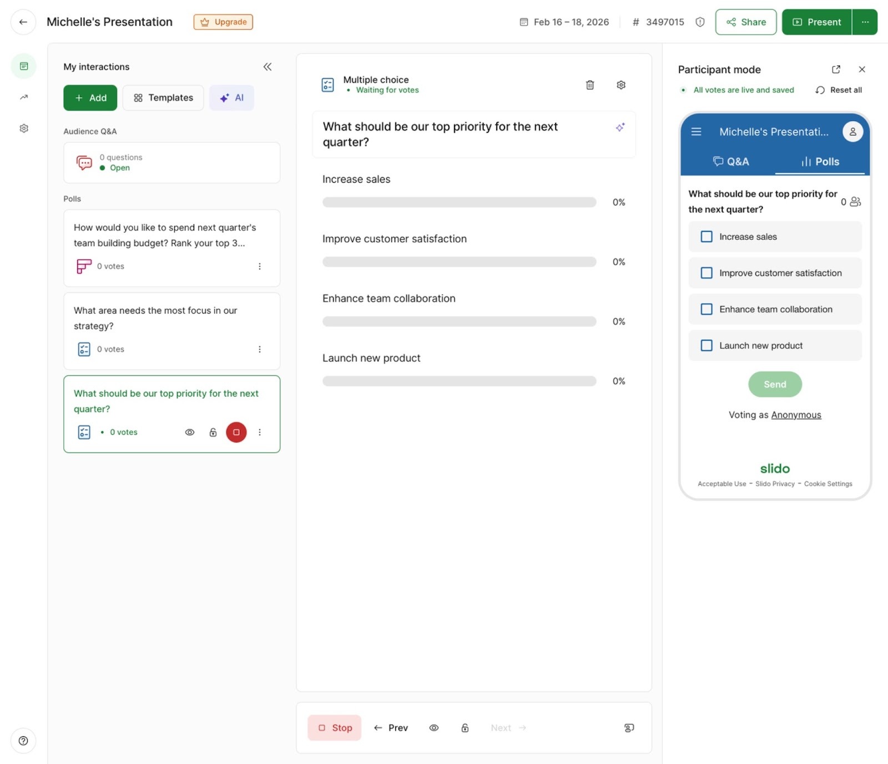Open Slido settings via the gear icon
The height and width of the screenshot is (764, 888).
tap(23, 128)
